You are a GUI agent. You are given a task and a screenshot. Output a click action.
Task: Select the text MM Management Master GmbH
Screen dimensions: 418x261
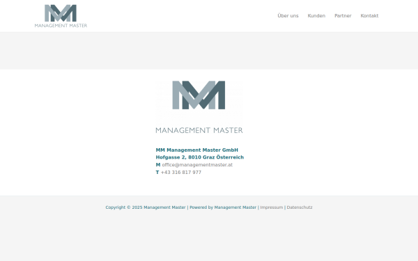(x=196, y=150)
